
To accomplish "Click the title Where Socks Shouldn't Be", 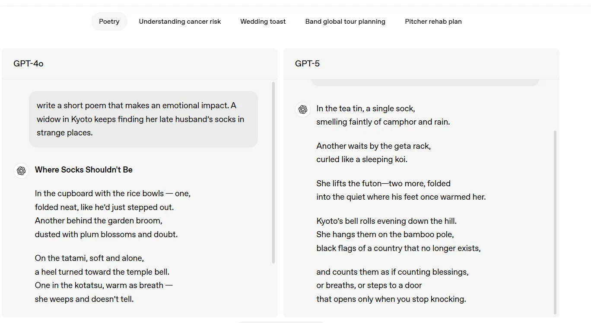I will 83,169.
